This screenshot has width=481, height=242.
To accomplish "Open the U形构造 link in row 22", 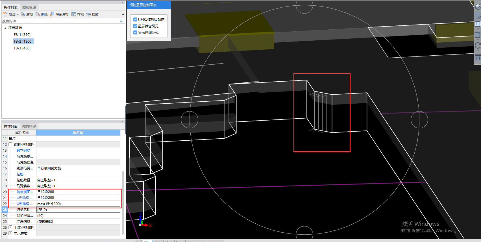I will click(24, 204).
